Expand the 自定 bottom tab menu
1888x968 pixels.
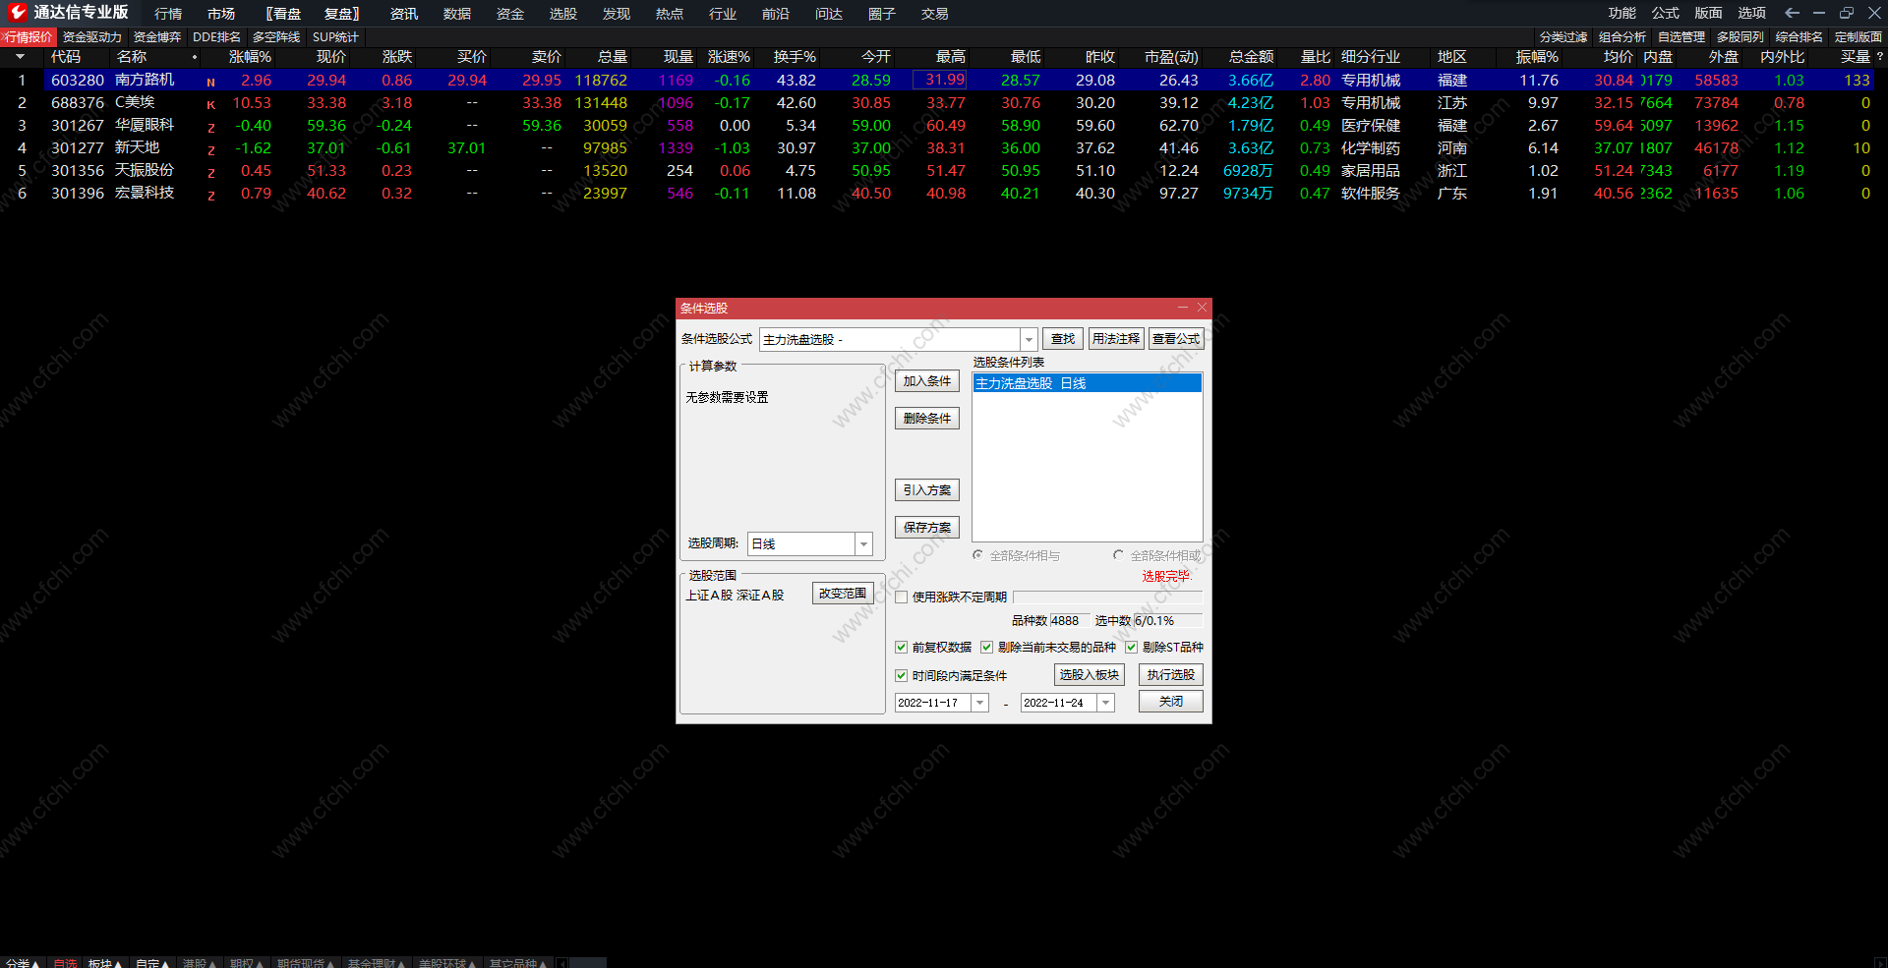click(x=152, y=963)
